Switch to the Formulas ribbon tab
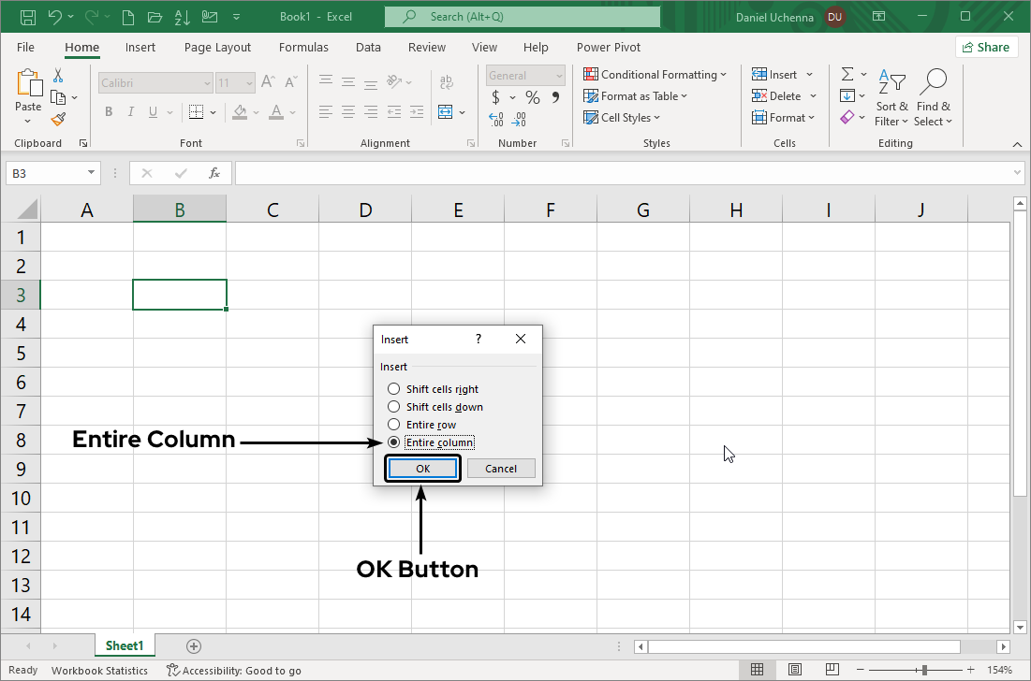The width and height of the screenshot is (1031, 681). (x=303, y=47)
